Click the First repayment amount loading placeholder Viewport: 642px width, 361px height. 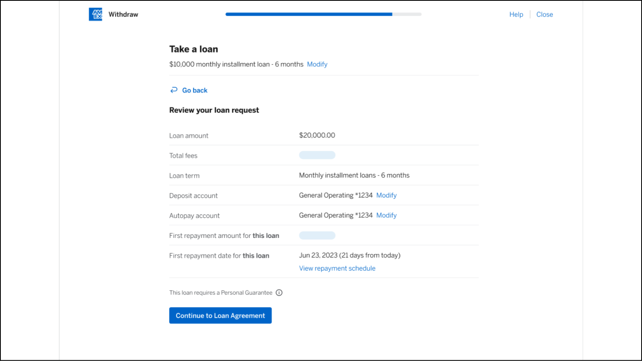[x=317, y=235]
